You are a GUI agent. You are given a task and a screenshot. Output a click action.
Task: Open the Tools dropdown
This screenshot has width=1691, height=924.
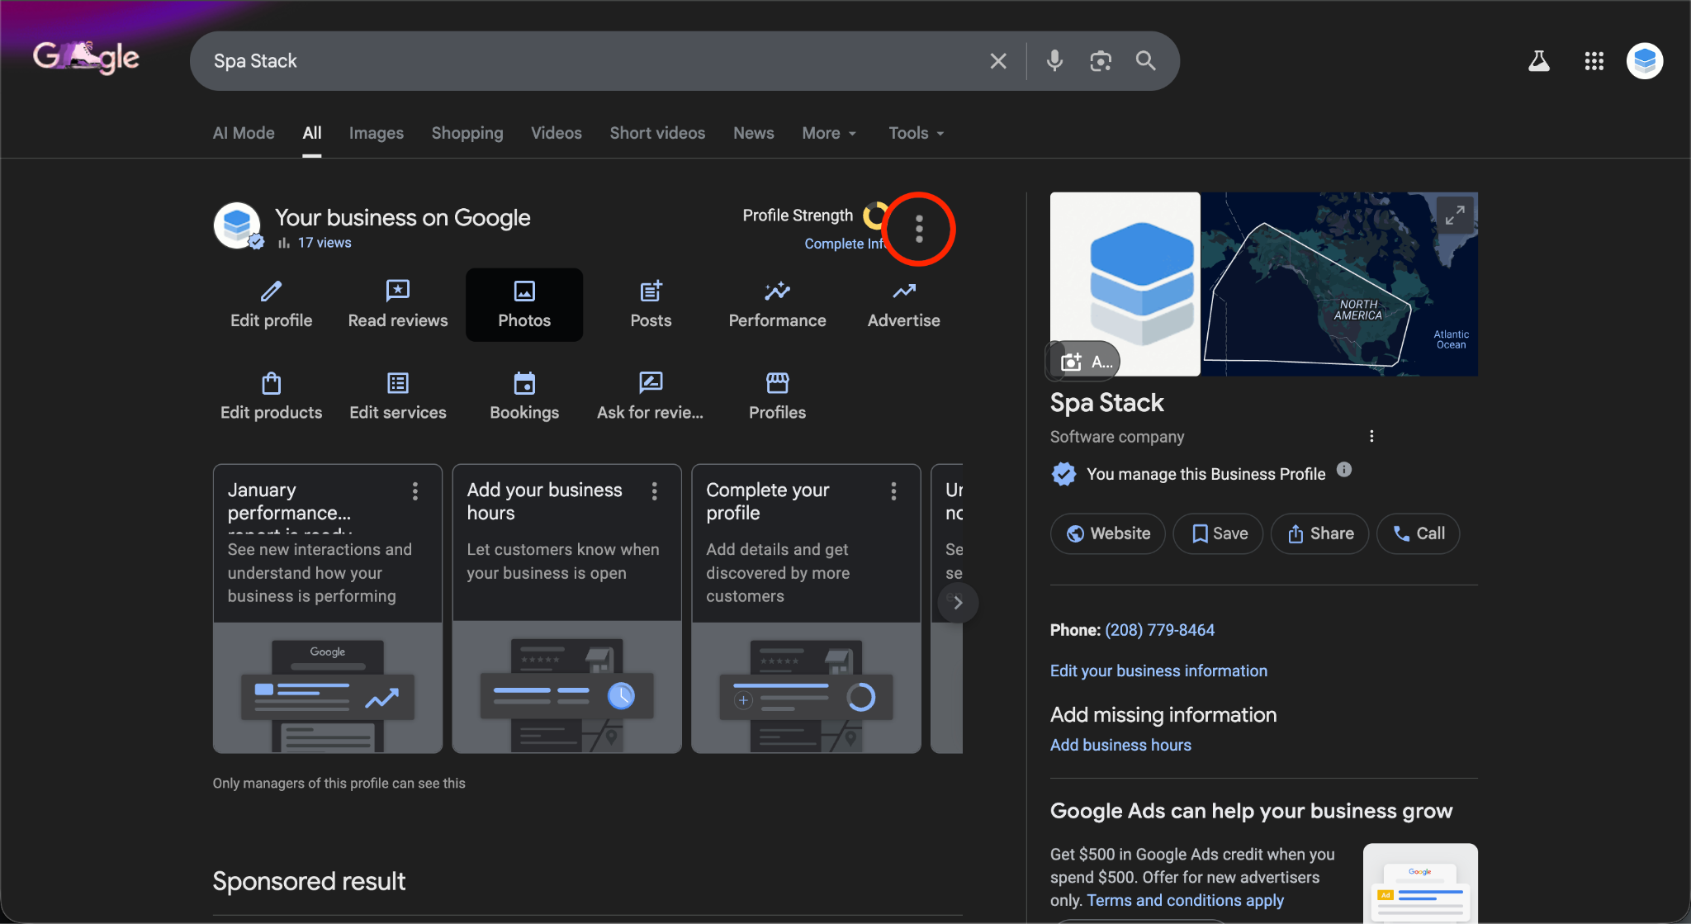916,133
